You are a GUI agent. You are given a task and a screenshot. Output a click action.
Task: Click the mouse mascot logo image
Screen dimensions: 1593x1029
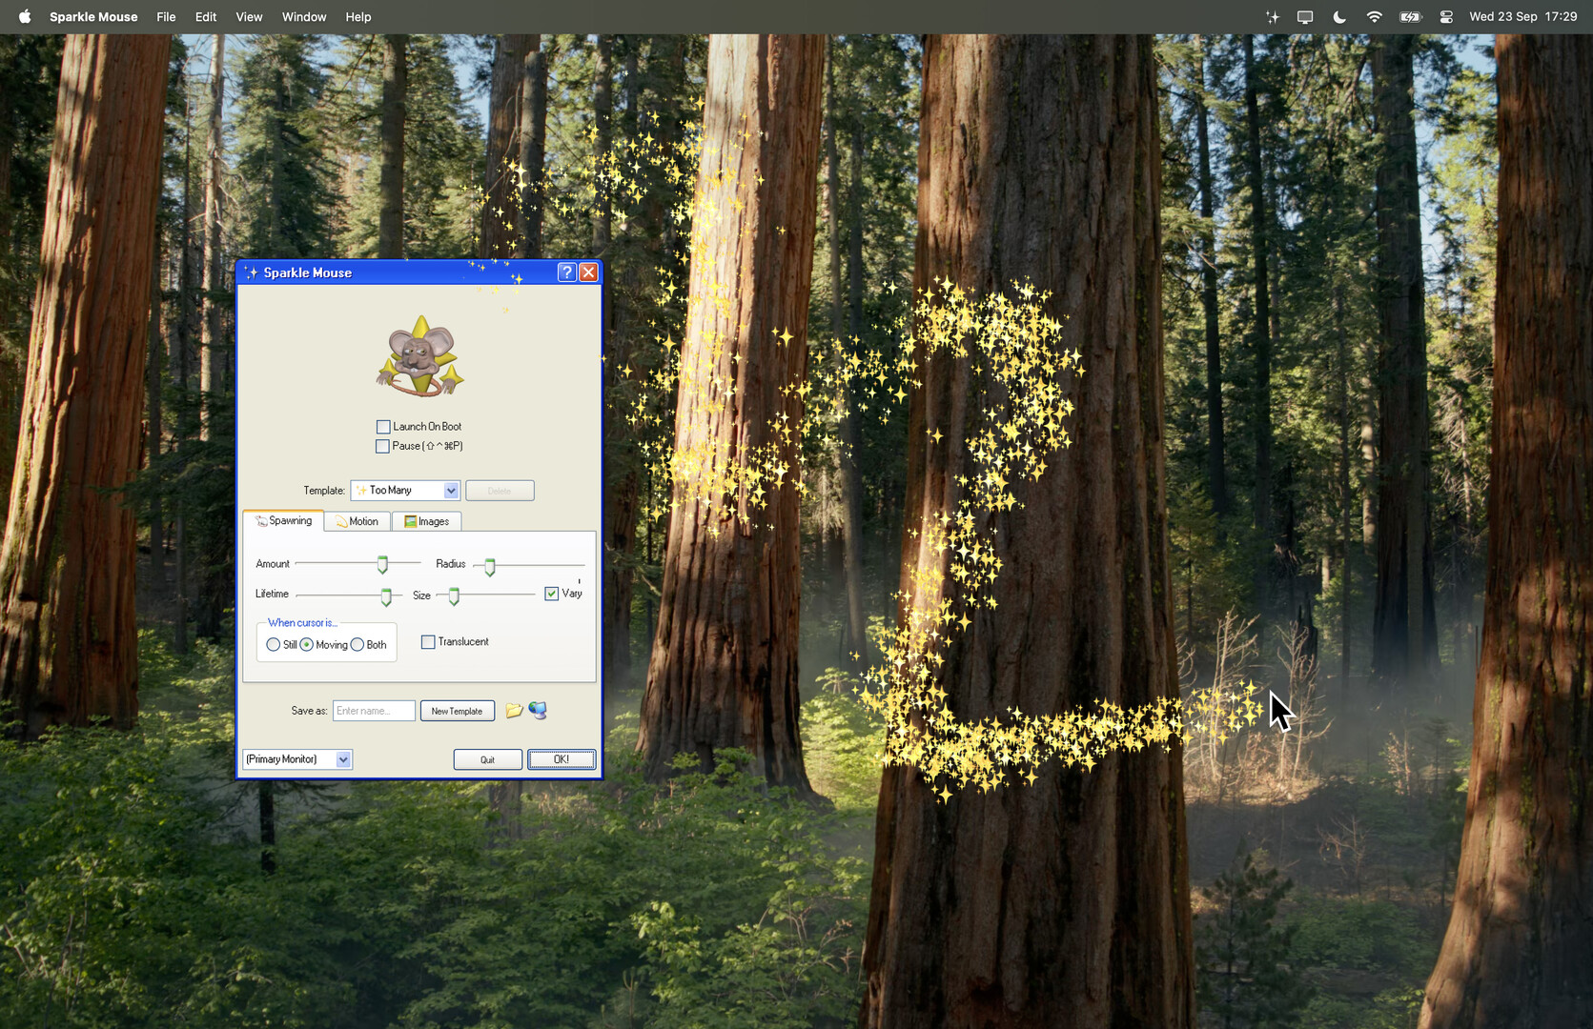pos(420,356)
